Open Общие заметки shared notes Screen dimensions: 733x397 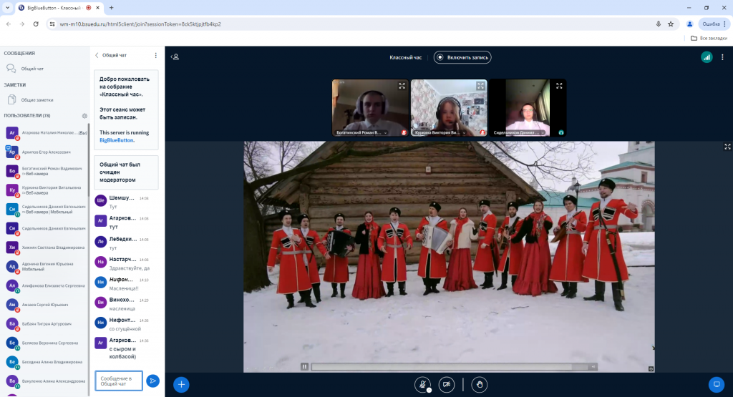[44, 99]
